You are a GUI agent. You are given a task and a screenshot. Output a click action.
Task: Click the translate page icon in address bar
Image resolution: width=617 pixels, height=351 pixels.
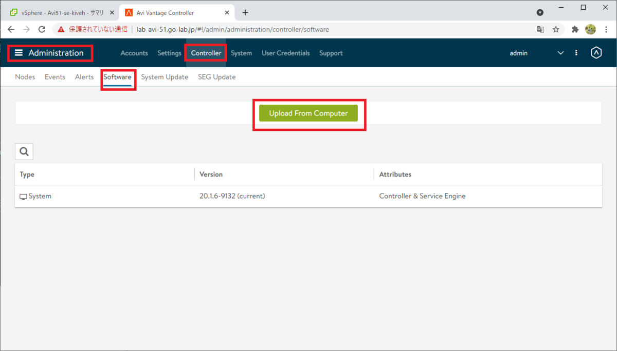(x=540, y=29)
